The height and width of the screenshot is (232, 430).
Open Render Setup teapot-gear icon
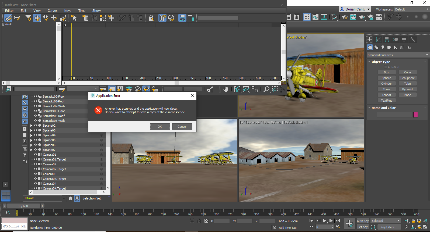point(345,17)
